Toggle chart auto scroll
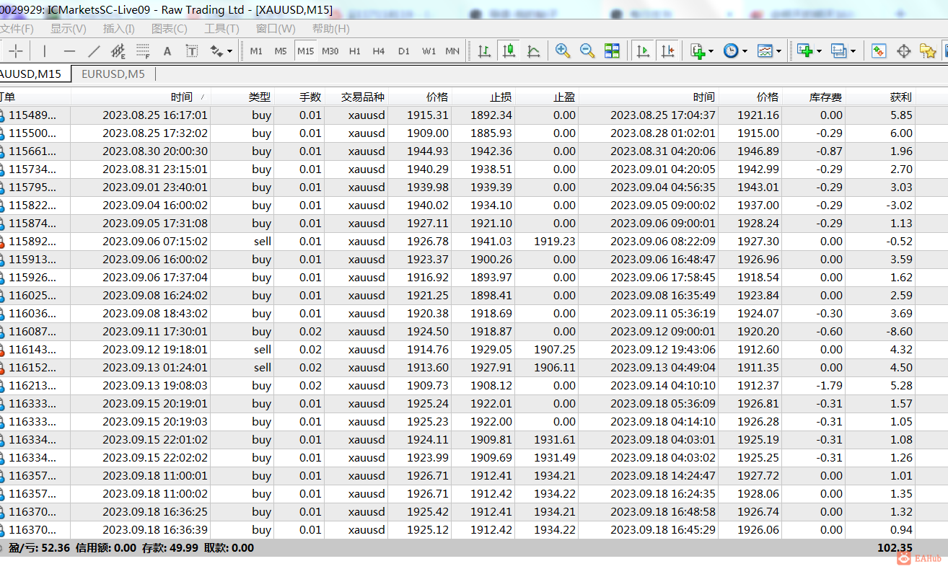The height and width of the screenshot is (569, 948). point(642,51)
